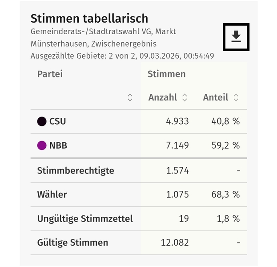Click CSU vote count 4.933
Viewport: 277px width, 267px height.
[177, 121]
